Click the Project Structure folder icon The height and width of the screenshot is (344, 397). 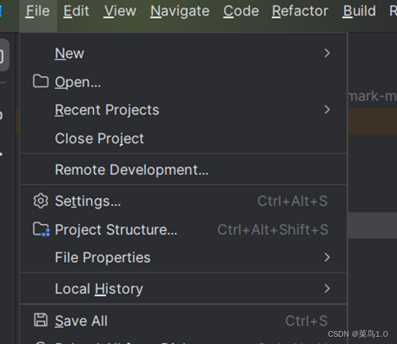pyautogui.click(x=41, y=229)
